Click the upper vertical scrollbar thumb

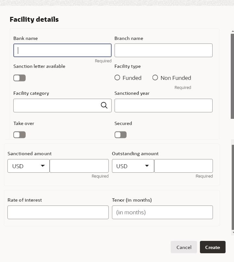click(x=232, y=76)
